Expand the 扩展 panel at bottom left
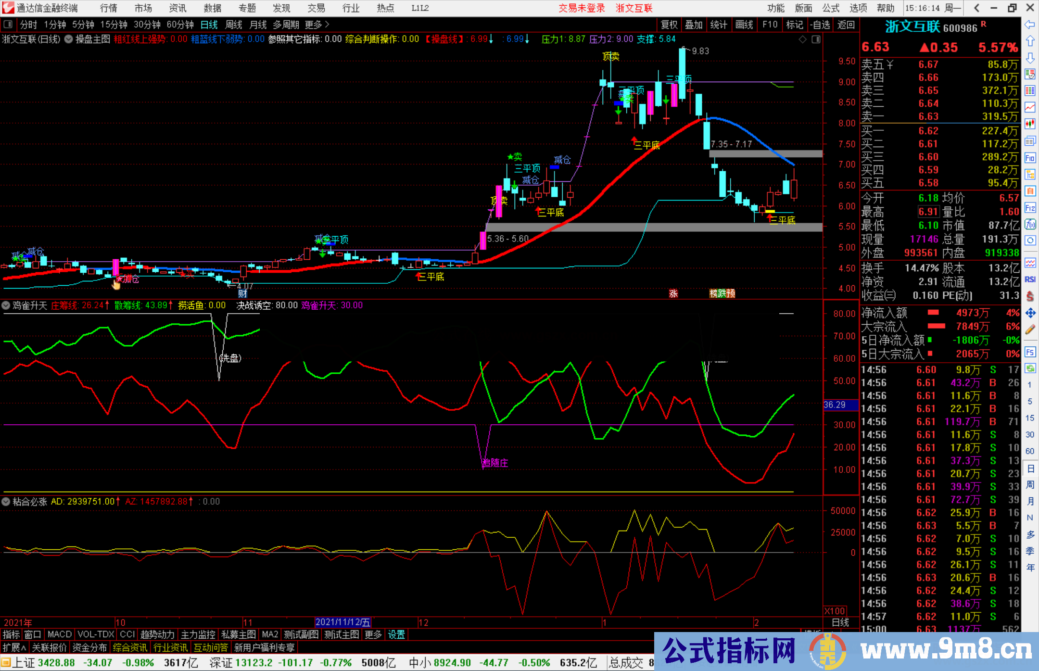The image size is (1039, 671). (14, 647)
